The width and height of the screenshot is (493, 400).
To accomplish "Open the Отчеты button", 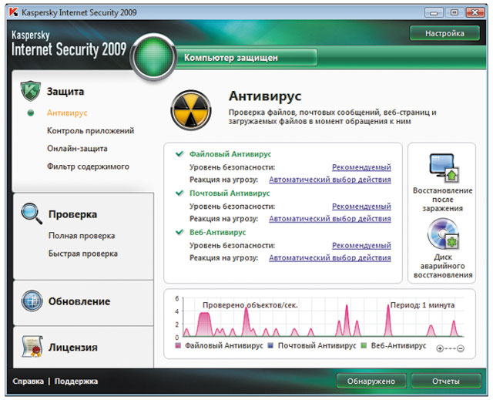I will [445, 382].
